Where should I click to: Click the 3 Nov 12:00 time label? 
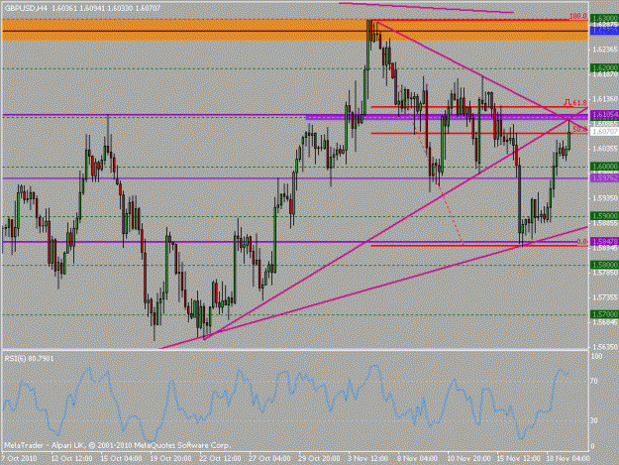pyautogui.click(x=367, y=459)
